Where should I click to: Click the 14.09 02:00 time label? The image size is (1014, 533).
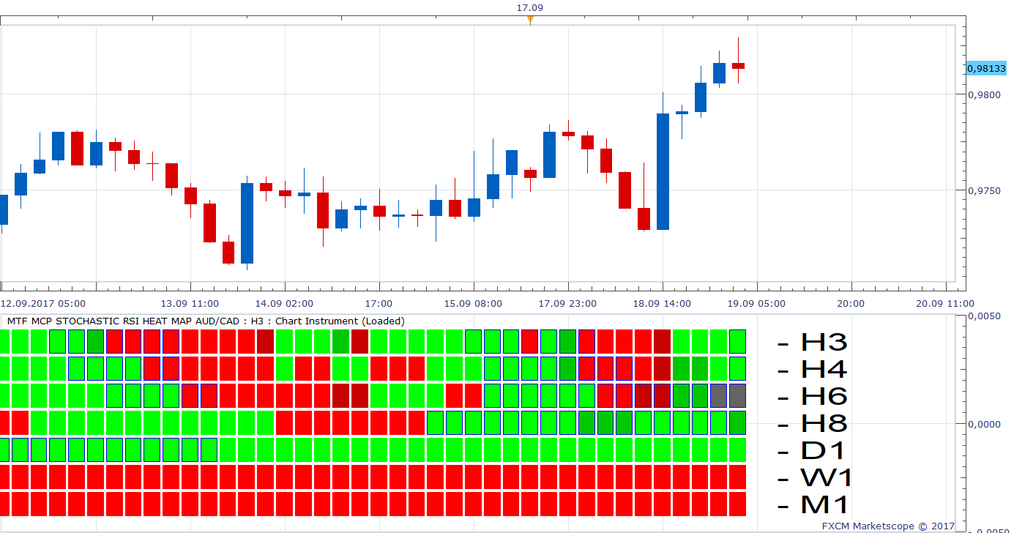(x=284, y=303)
